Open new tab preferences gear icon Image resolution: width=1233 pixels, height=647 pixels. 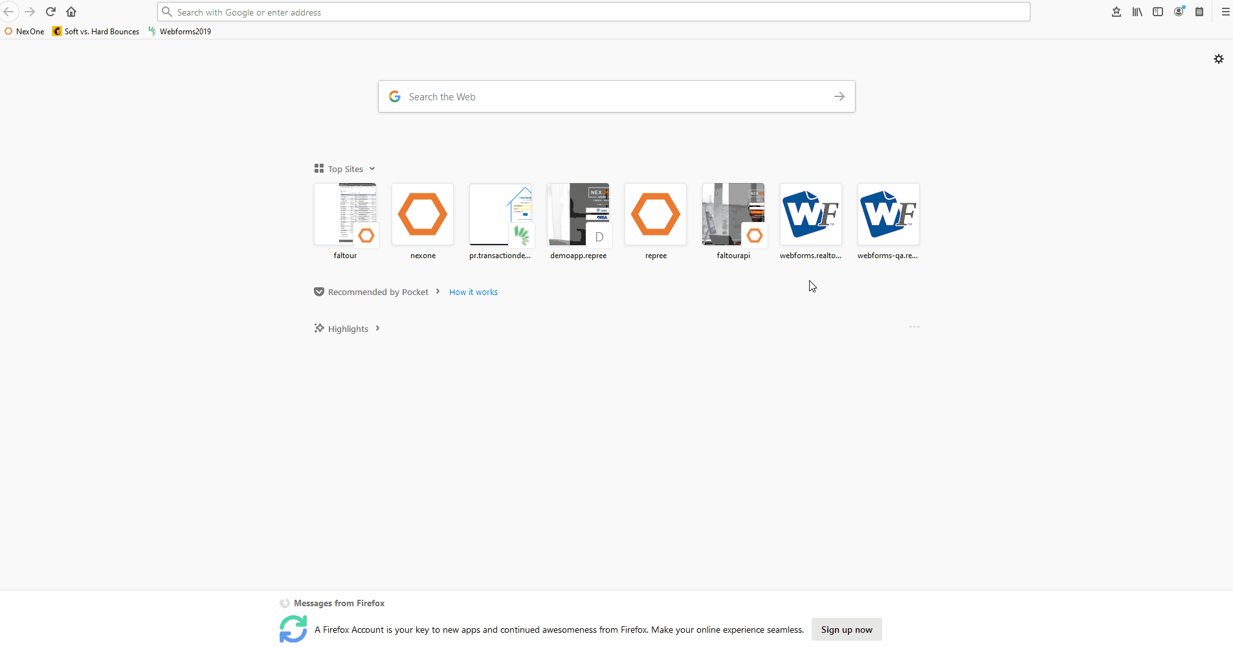[x=1219, y=59]
